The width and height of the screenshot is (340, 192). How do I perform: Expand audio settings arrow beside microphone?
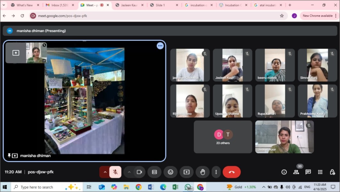coord(105,172)
